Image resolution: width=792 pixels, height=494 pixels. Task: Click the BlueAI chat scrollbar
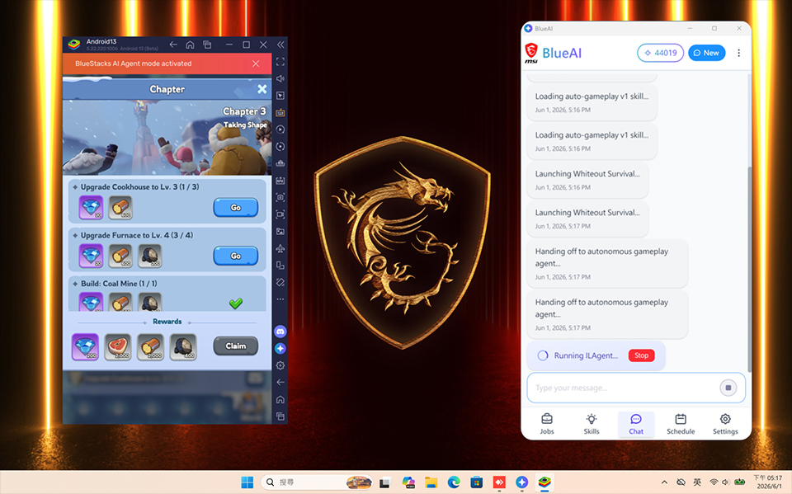click(749, 268)
